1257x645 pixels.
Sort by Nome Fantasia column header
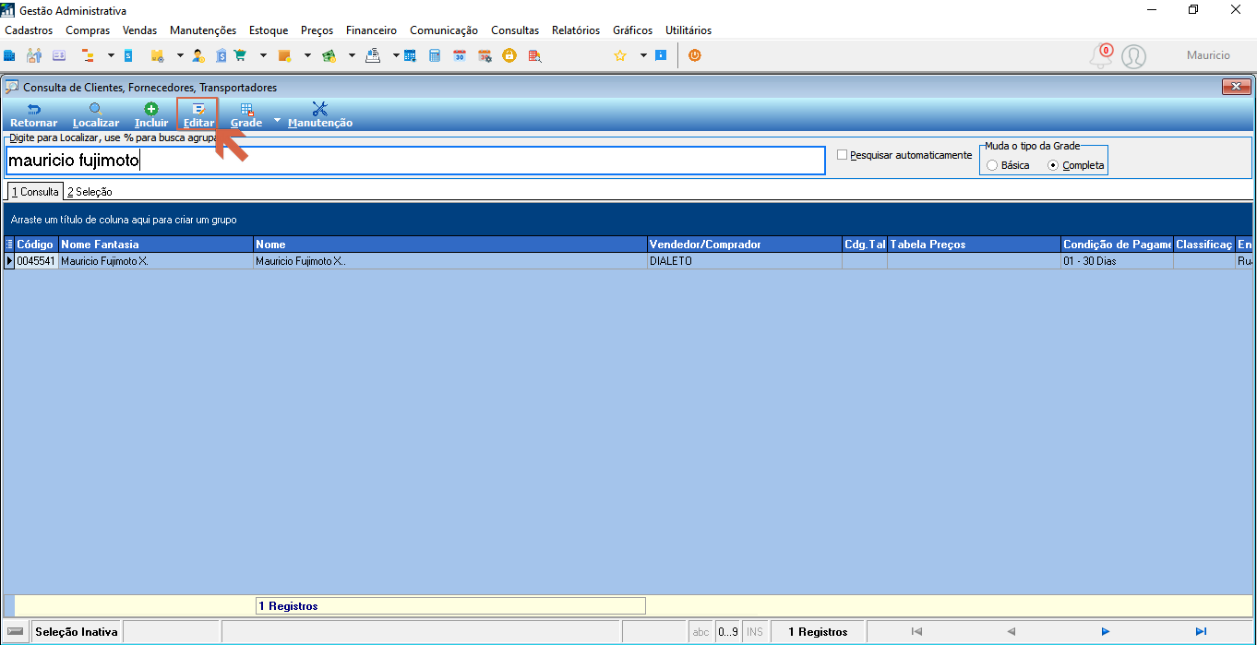tap(156, 245)
